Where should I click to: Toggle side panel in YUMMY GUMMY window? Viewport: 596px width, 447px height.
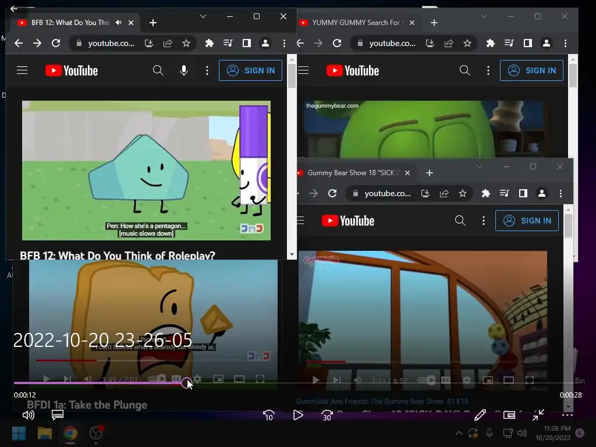click(527, 43)
